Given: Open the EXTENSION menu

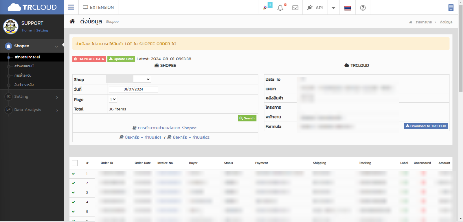Looking at the screenshot, I should coord(98,7).
